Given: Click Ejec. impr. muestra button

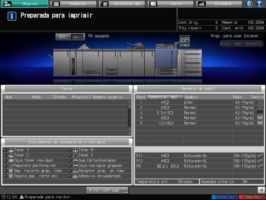Looking at the screenshot, I should [241, 43].
